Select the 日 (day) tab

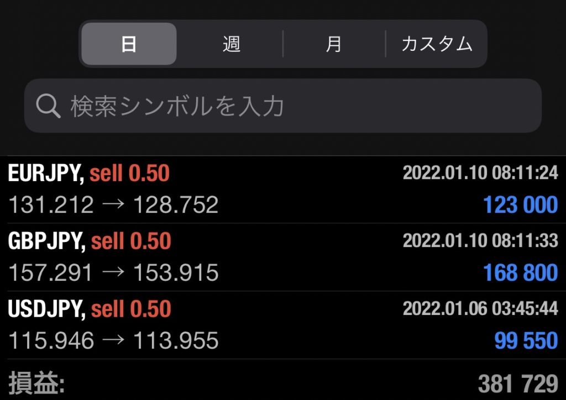129,44
